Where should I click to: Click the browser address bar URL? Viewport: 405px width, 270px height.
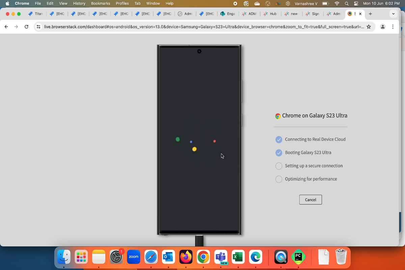coord(204,27)
